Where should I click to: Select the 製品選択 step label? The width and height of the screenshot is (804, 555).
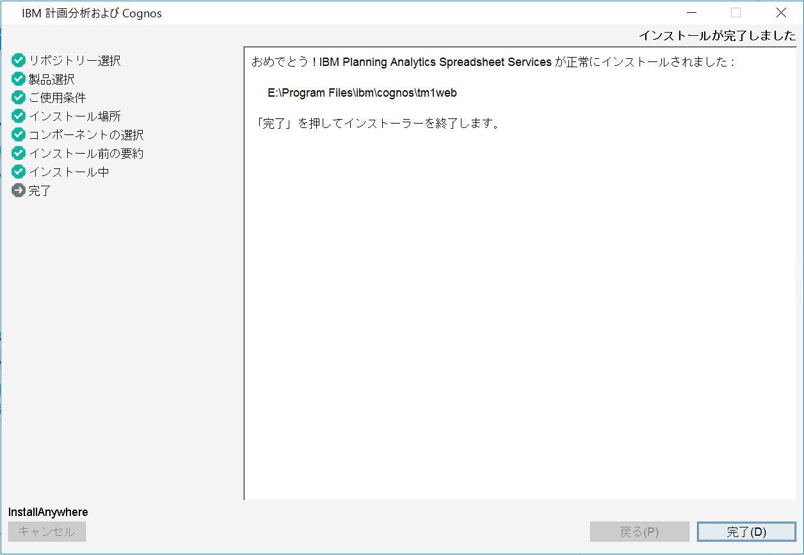52,79
